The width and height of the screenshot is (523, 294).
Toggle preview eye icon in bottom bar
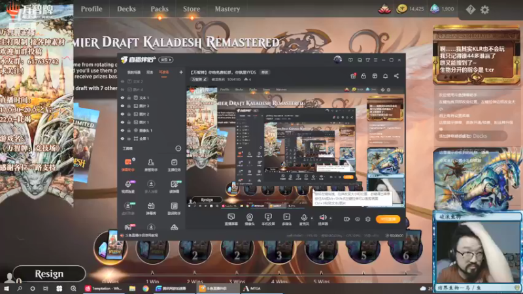tap(357, 219)
